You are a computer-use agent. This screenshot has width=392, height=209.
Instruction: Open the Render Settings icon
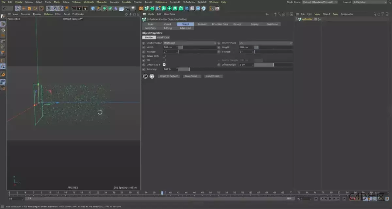point(85,8)
